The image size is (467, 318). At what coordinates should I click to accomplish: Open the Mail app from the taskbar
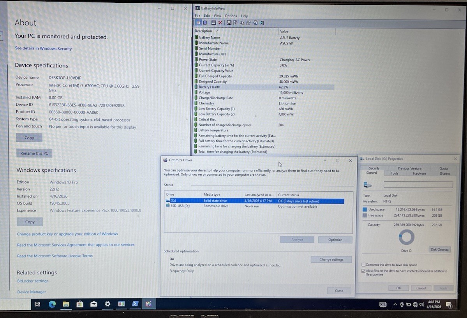[93, 304]
